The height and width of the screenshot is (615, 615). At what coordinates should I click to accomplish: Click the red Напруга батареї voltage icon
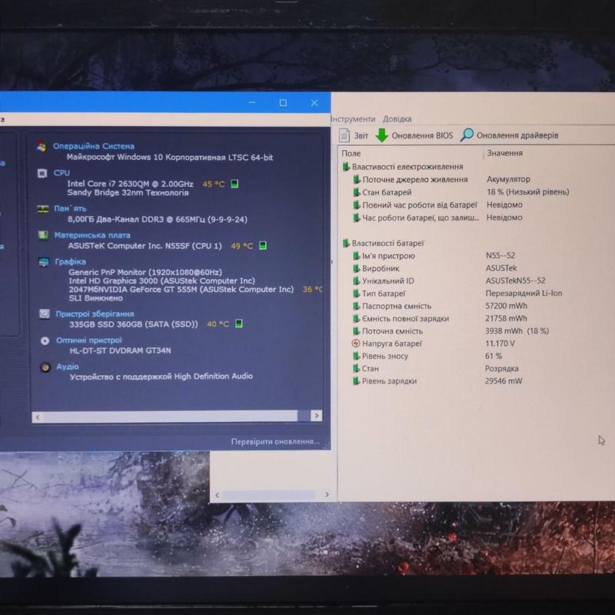pyautogui.click(x=356, y=344)
